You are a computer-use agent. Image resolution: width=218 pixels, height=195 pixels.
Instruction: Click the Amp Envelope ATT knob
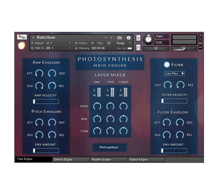tap(39, 73)
